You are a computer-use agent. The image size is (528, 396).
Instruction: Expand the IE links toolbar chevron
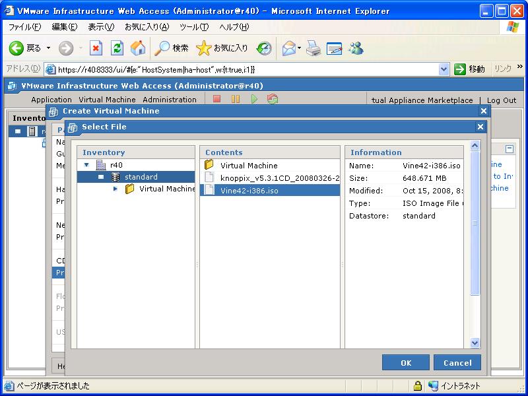(520, 67)
